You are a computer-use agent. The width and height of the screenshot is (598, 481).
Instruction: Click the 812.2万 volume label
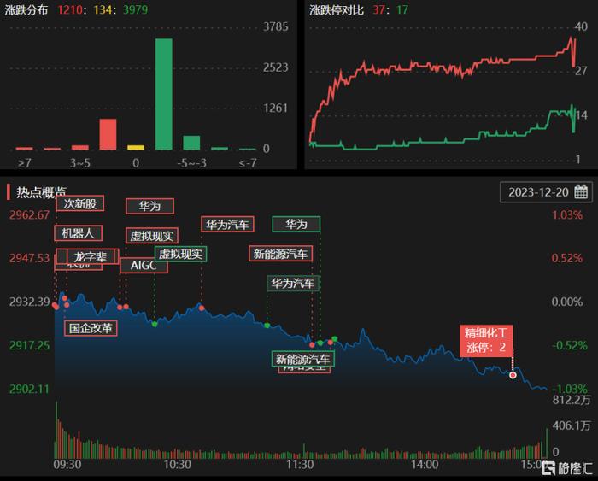point(572,400)
